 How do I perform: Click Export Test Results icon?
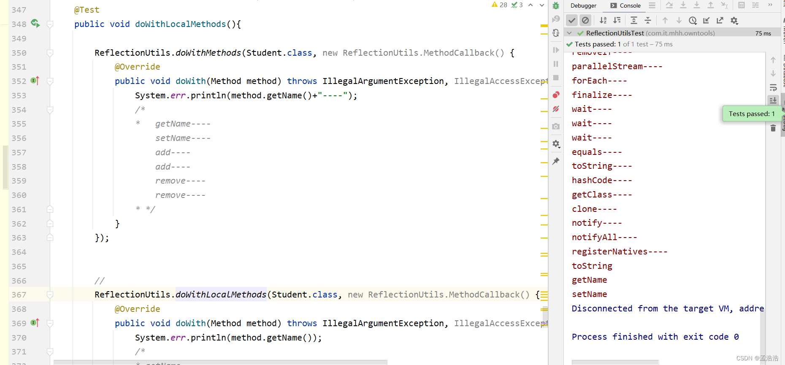[x=720, y=20]
